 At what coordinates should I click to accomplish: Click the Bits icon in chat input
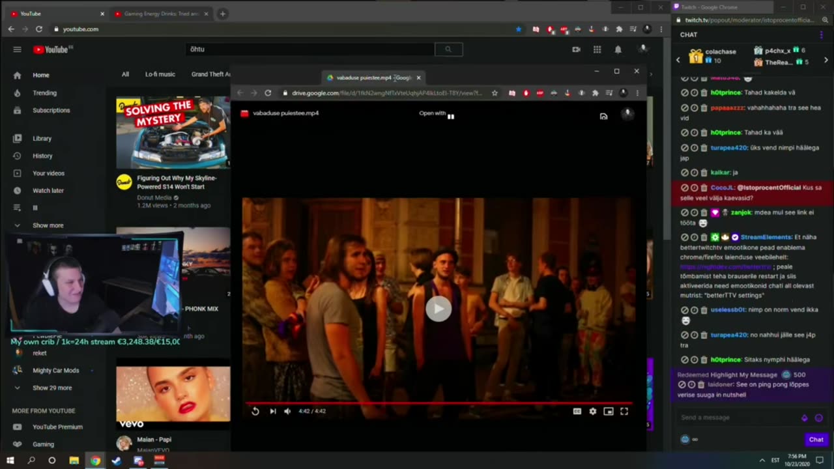click(x=804, y=418)
